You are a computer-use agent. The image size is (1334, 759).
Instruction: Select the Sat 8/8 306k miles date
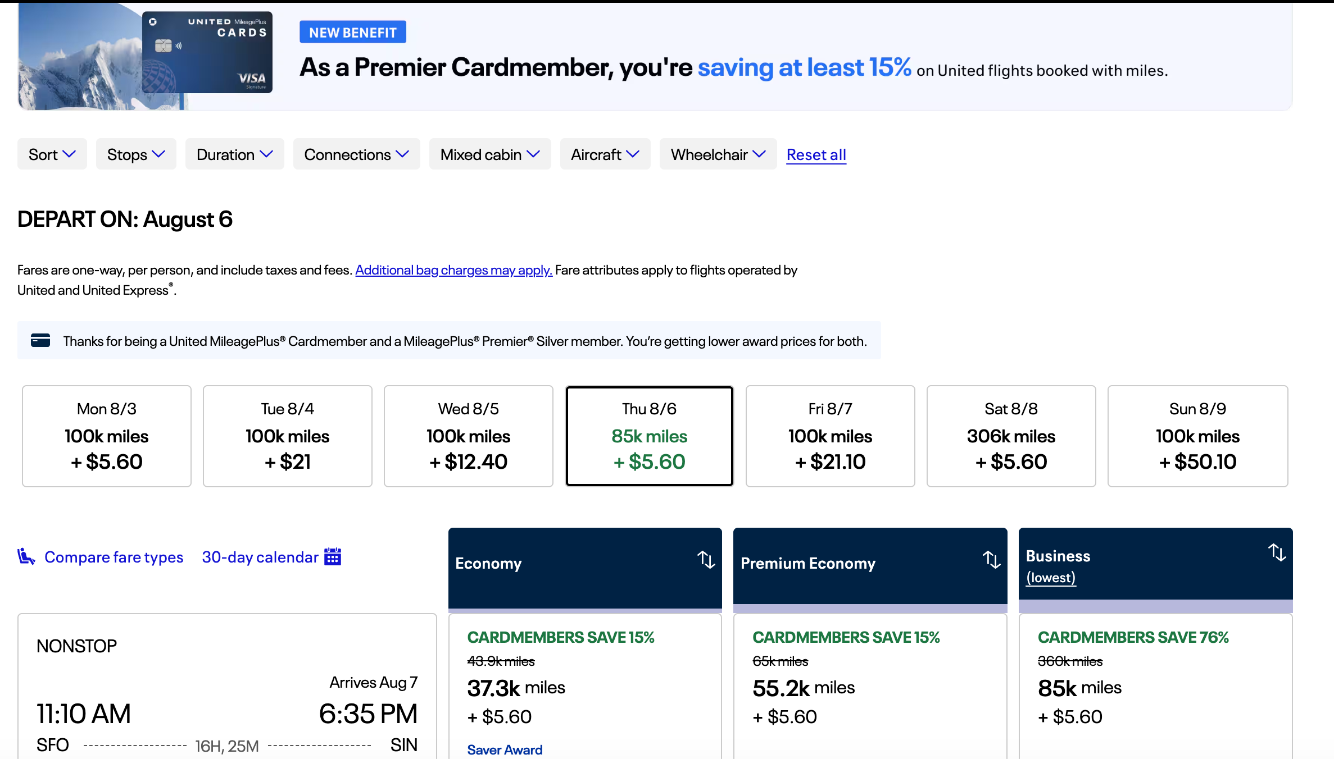click(x=1011, y=436)
